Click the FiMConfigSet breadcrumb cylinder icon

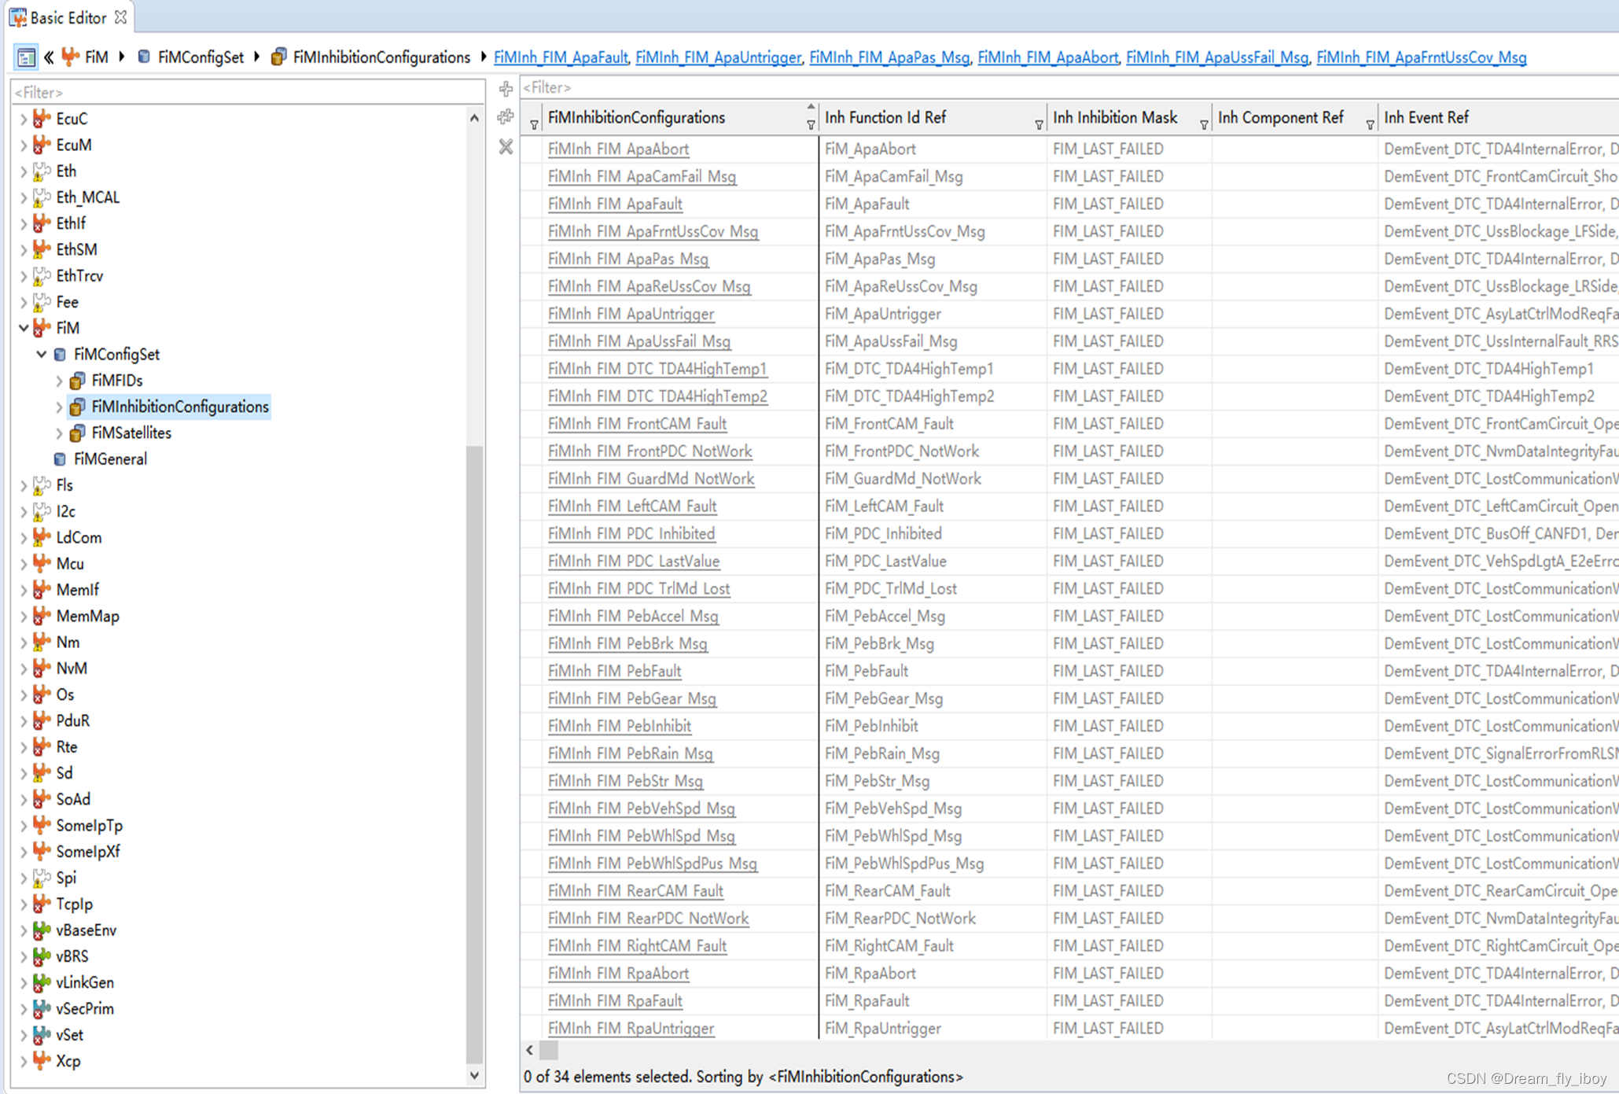coord(144,57)
